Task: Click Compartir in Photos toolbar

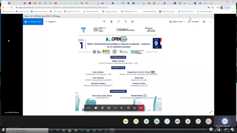Action: point(193,22)
